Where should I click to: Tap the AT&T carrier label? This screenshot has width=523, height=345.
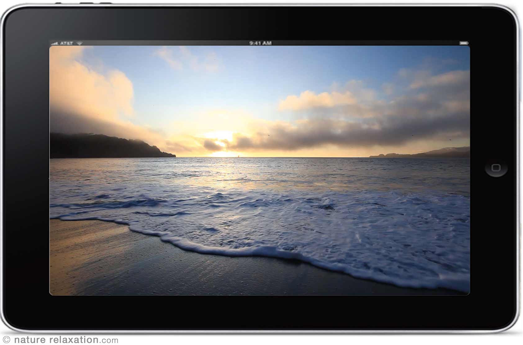point(67,43)
